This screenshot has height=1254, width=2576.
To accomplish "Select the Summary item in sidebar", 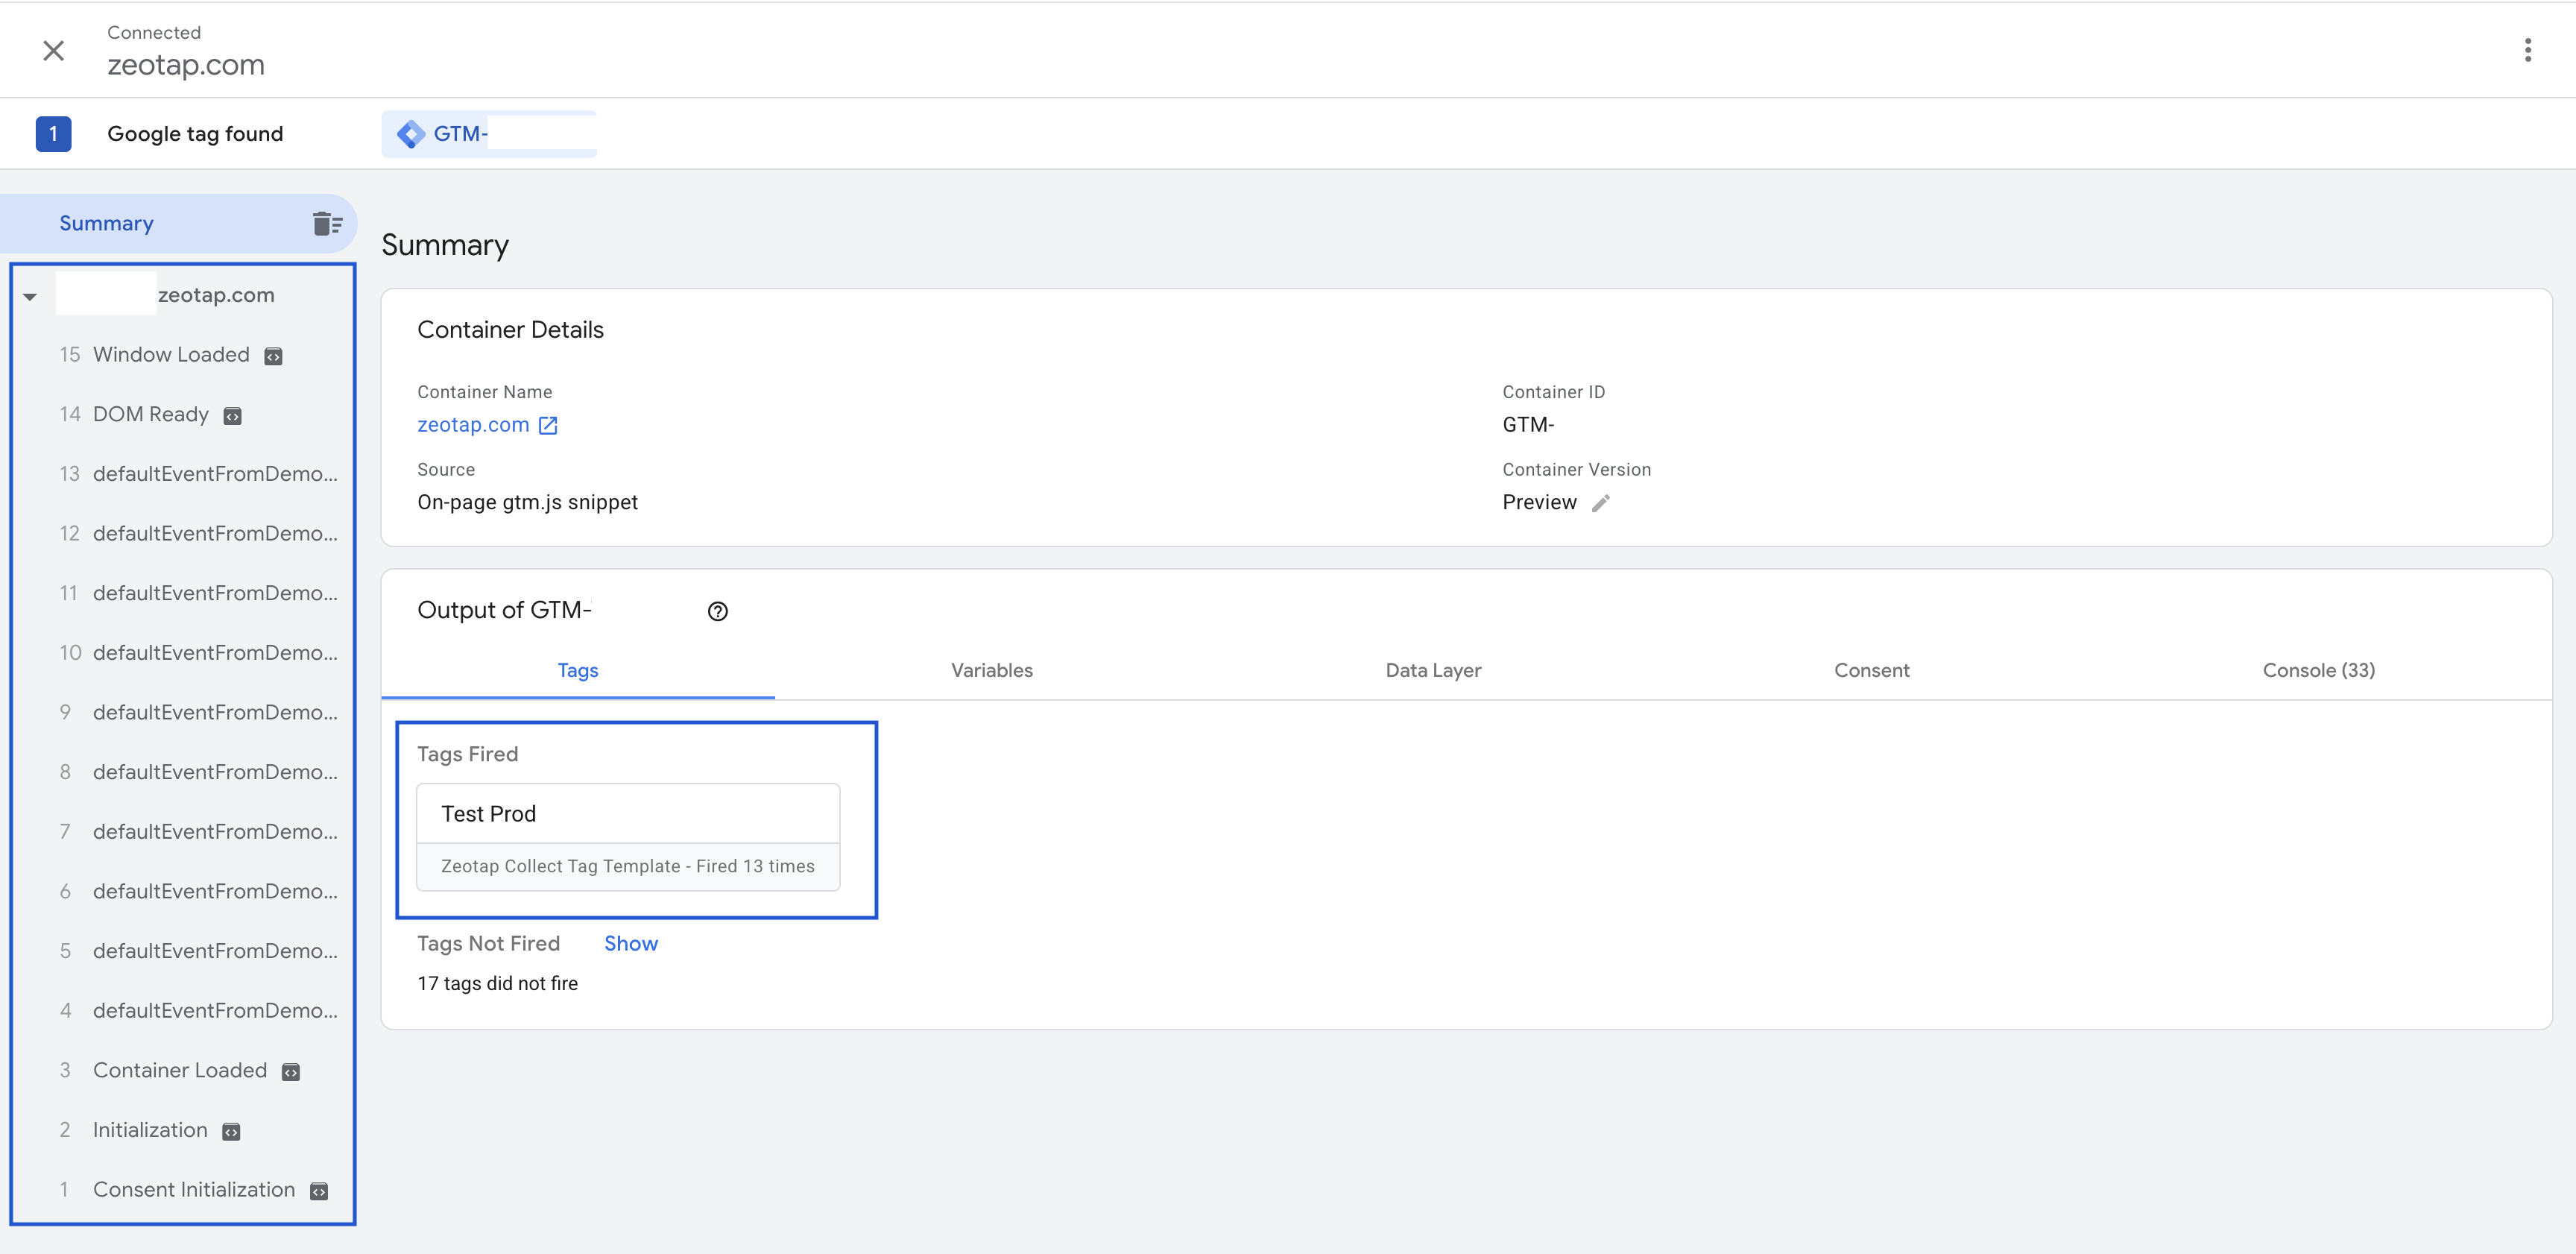I will pos(107,223).
